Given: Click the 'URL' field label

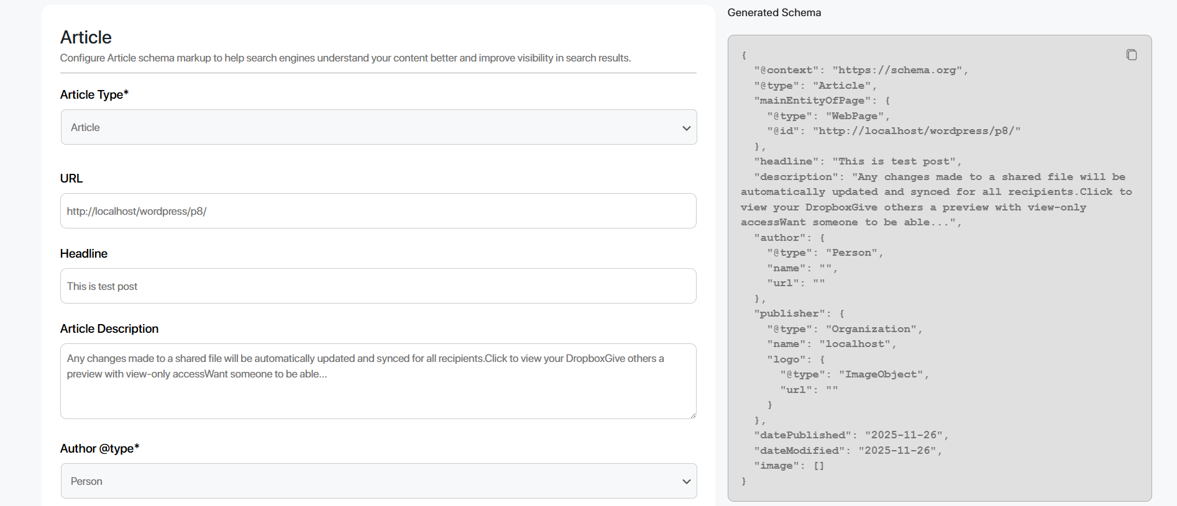Looking at the screenshot, I should click(71, 178).
